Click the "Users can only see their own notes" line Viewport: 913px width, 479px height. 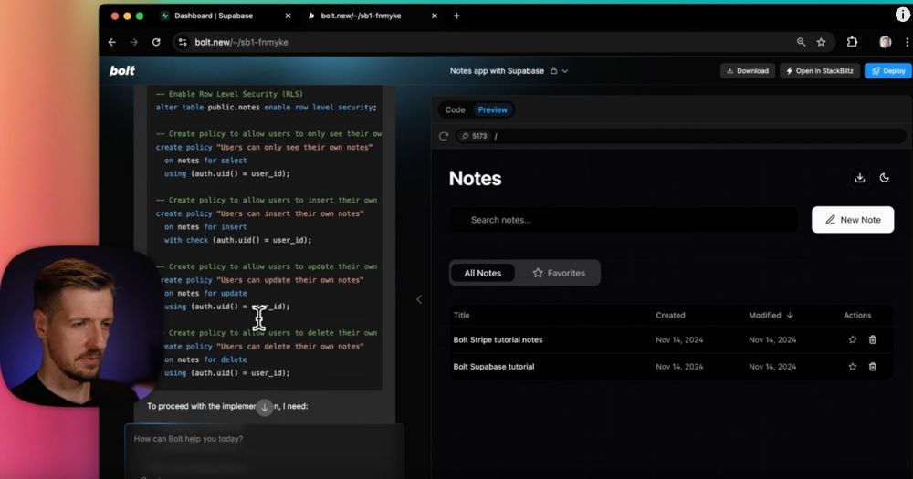click(265, 147)
